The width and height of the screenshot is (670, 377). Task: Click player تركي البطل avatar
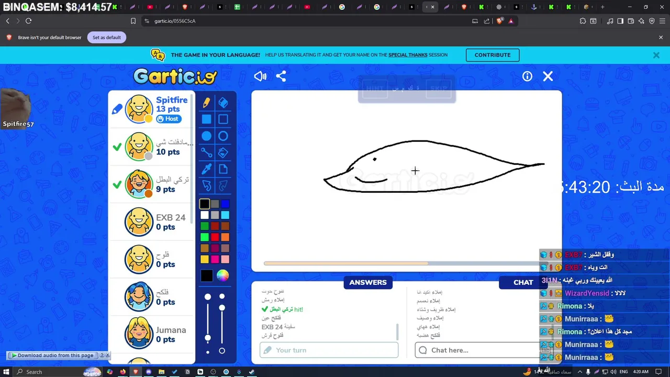(x=139, y=184)
